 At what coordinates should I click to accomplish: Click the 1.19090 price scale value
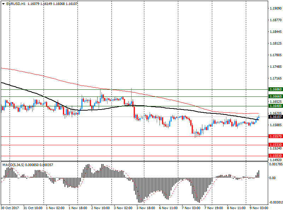pos(276,8)
